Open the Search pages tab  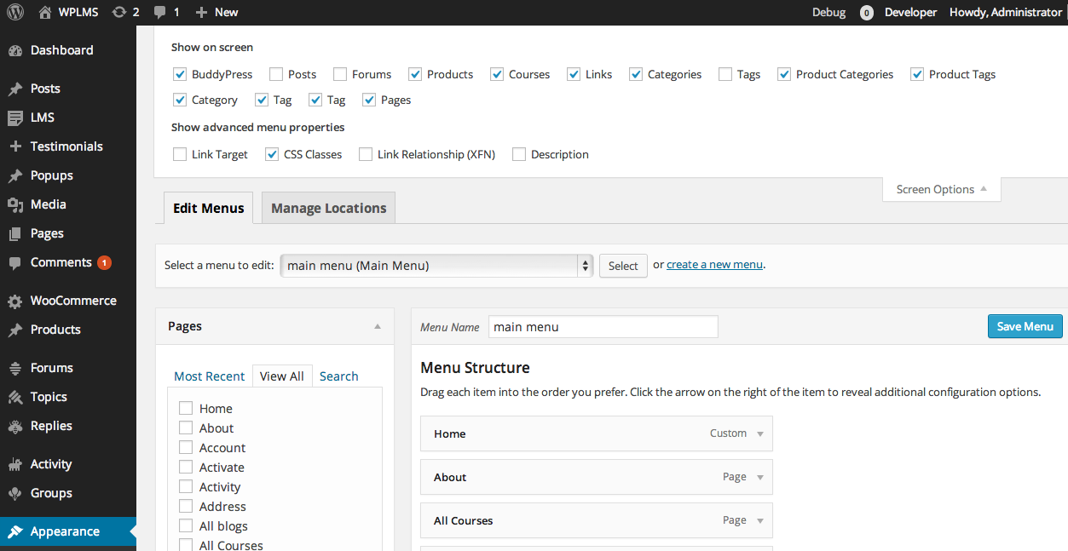click(338, 376)
